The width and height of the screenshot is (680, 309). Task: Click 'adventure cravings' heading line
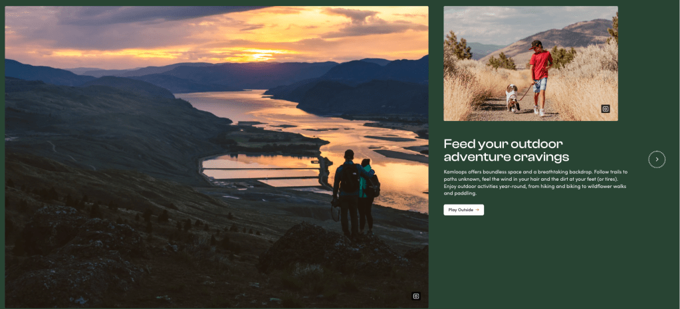click(x=506, y=157)
